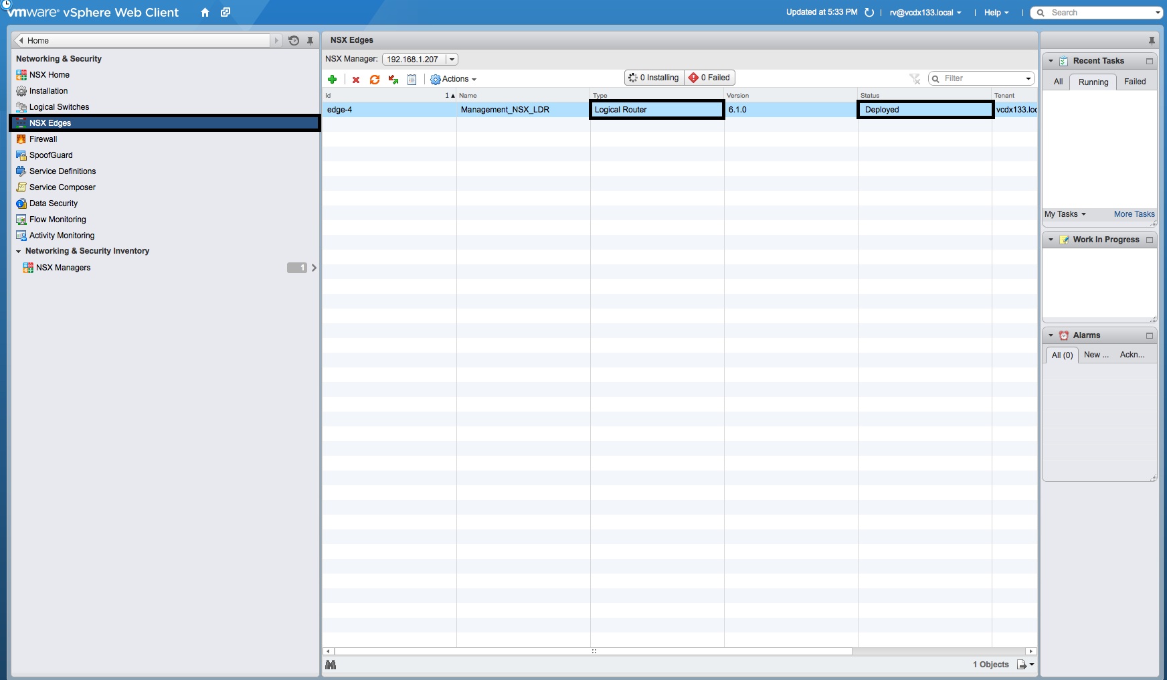Collapse Networking & Security Inventory section
This screenshot has height=680, width=1167.
coord(19,252)
